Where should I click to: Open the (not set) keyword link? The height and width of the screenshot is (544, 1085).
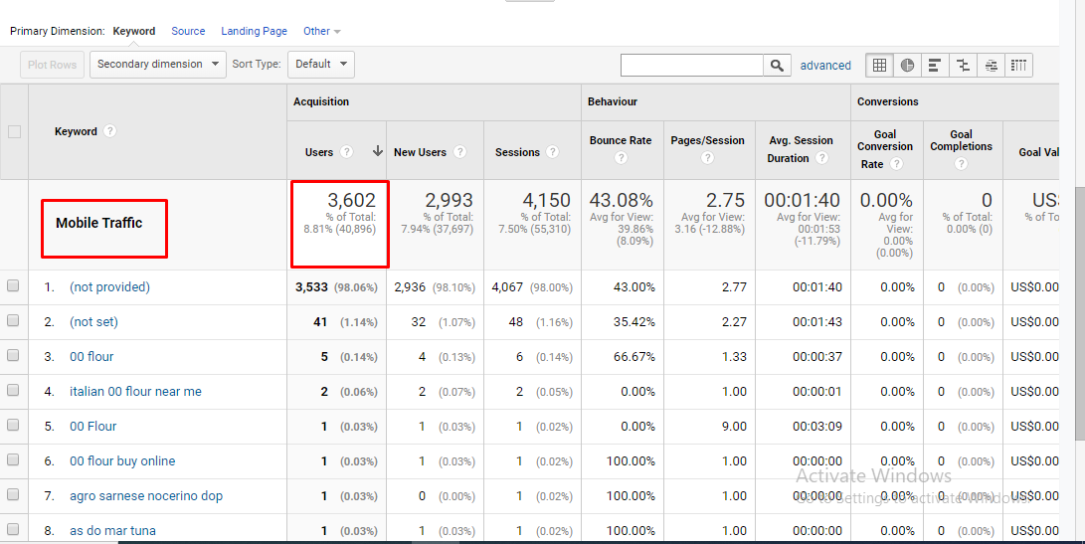pos(94,322)
